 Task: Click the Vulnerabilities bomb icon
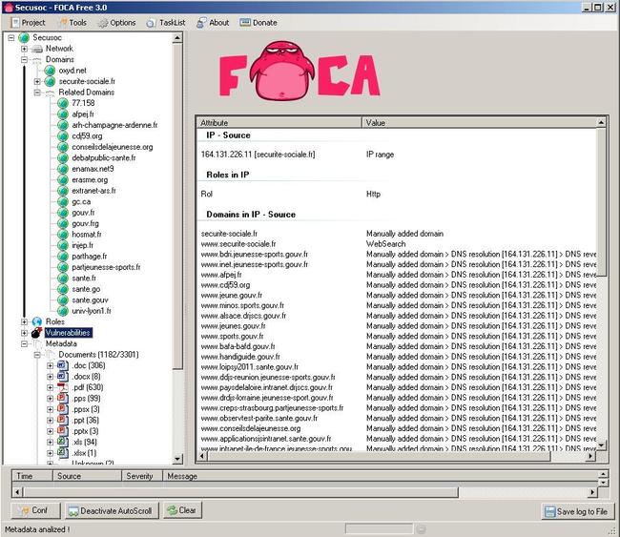point(37,333)
